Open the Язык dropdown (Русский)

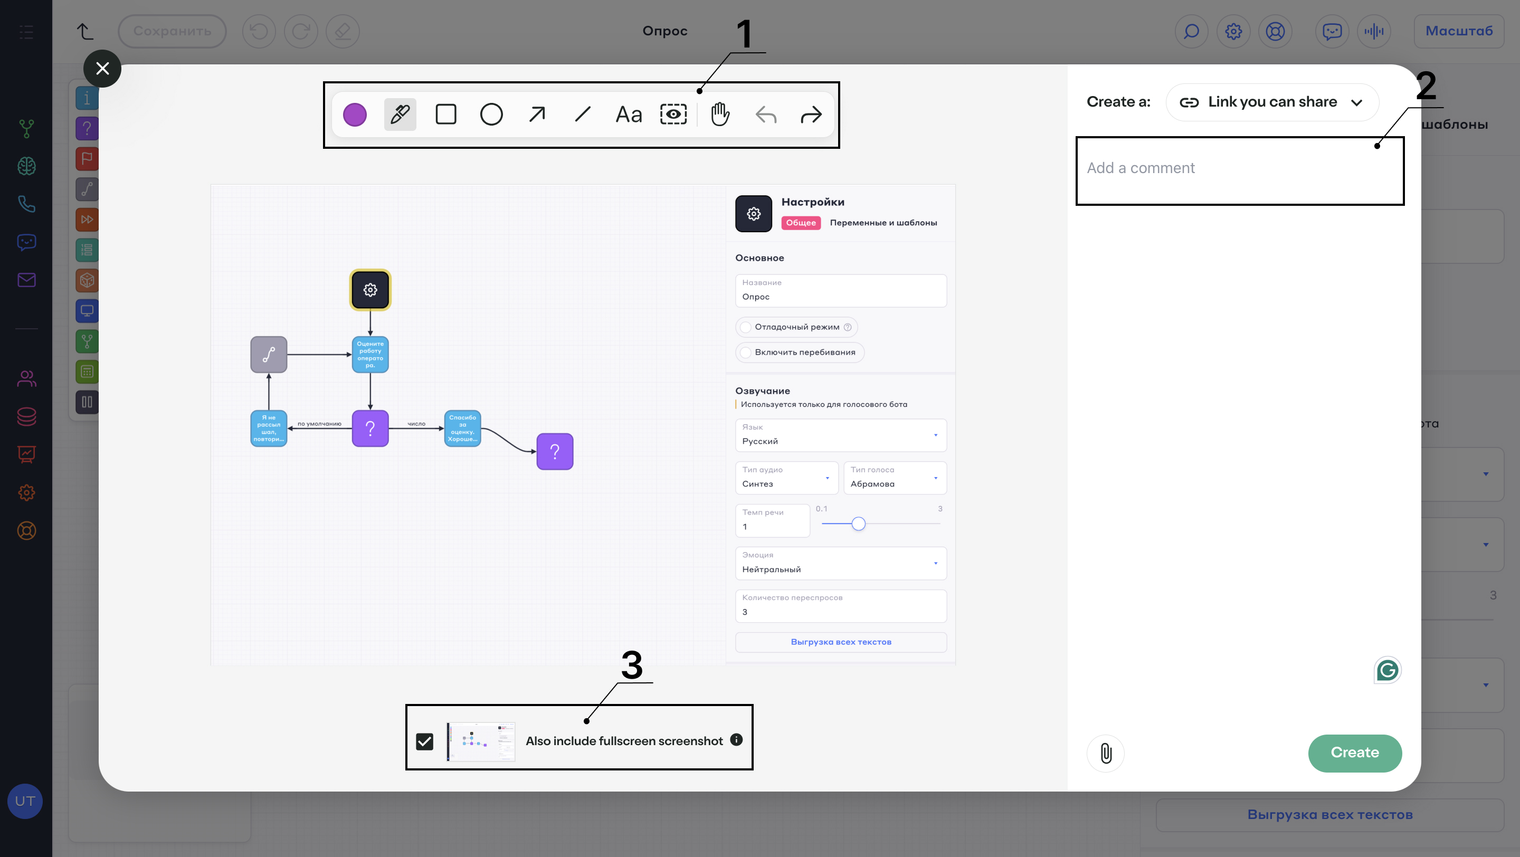click(x=841, y=435)
